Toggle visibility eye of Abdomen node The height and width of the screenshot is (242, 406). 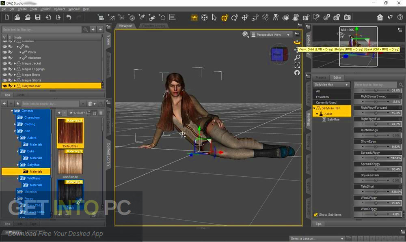pos(4,58)
